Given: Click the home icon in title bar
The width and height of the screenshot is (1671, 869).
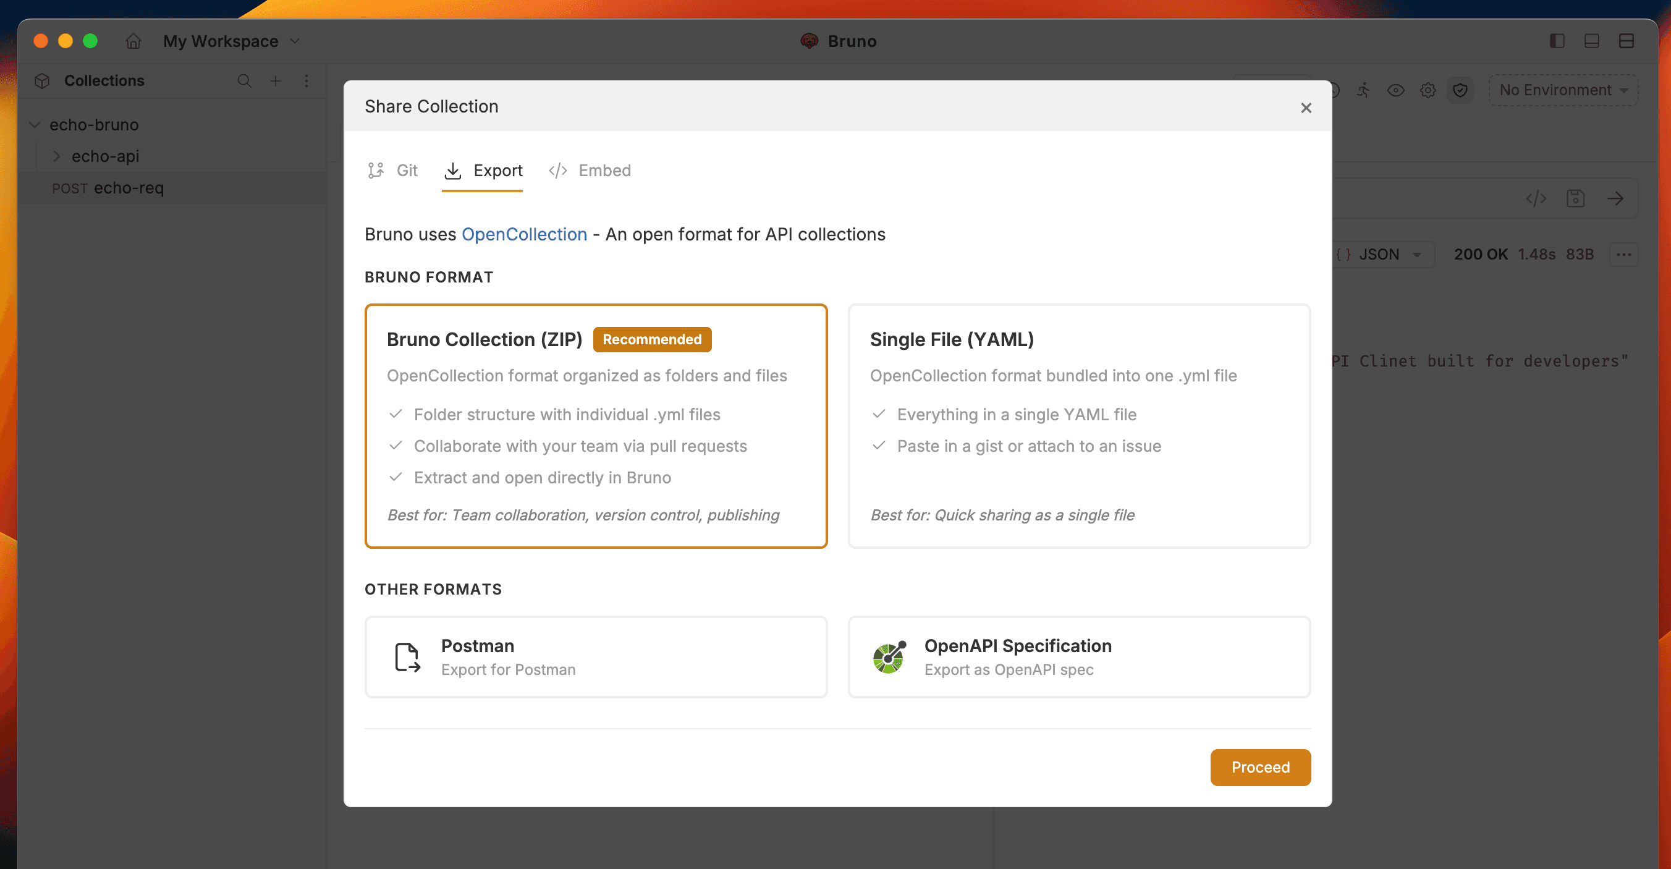Looking at the screenshot, I should 133,41.
